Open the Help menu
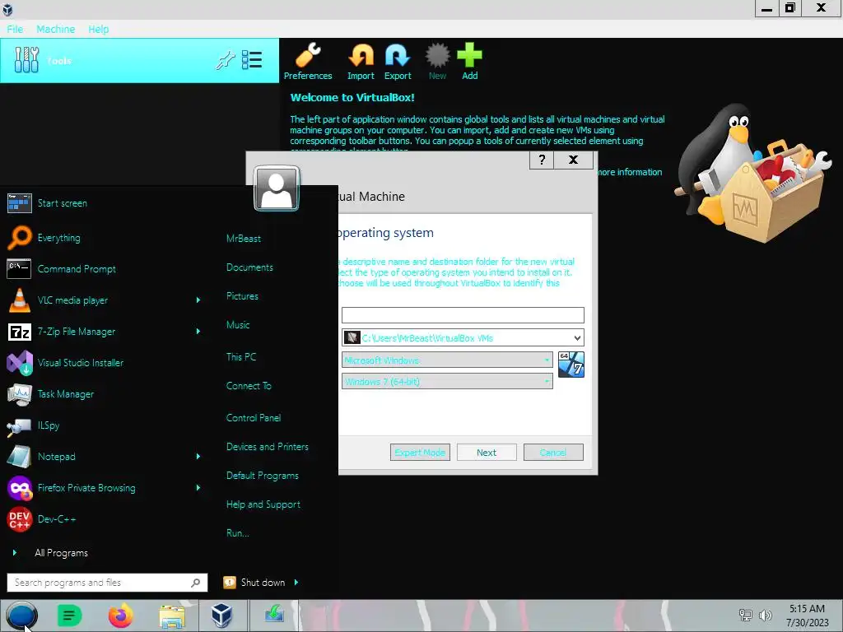 99,29
